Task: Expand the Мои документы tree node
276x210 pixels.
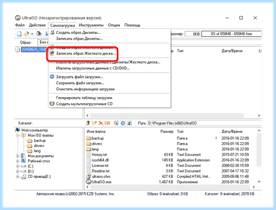Action: [17, 156]
